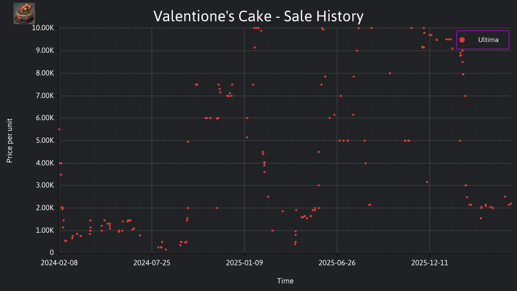This screenshot has height=291, width=517.
Task: Select the 2025-01-09 date axis label
Action: pyautogui.click(x=244, y=262)
